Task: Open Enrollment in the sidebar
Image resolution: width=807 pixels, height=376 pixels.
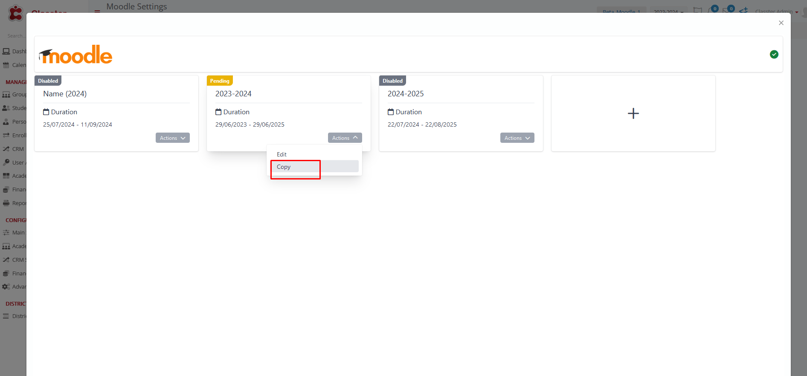Action: pyautogui.click(x=14, y=136)
